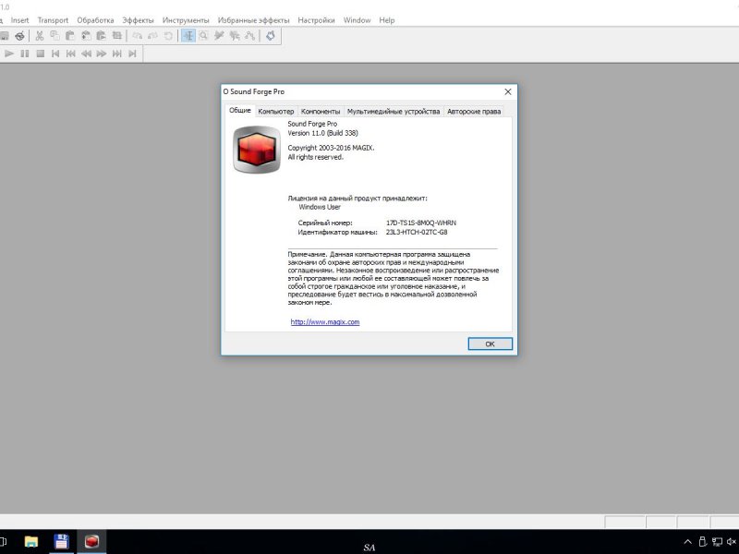Click the 'Идентификатор машины:' label

337,233
